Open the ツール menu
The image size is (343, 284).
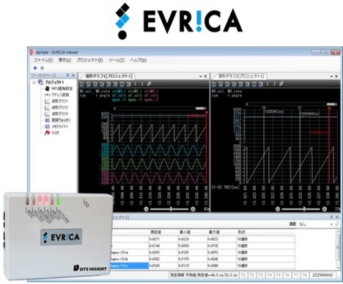(x=117, y=60)
